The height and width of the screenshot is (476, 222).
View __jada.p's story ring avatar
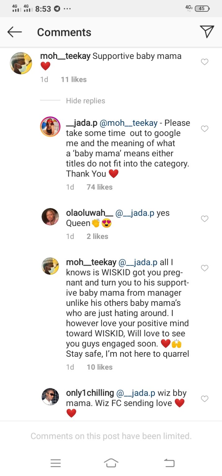point(50,127)
